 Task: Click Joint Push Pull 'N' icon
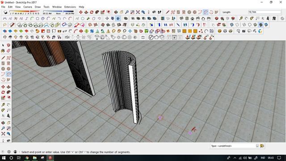click(x=199, y=38)
